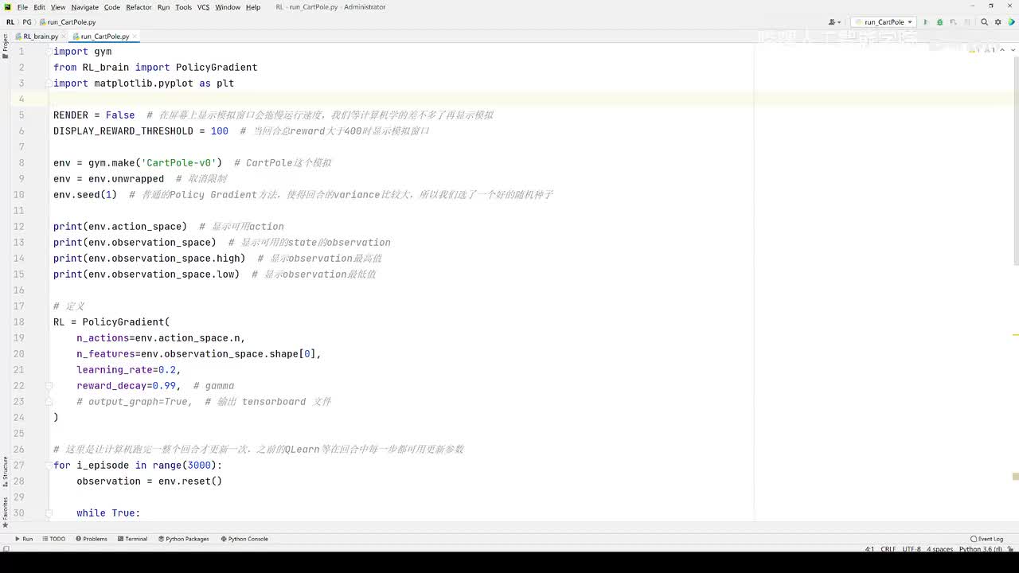Image resolution: width=1019 pixels, height=573 pixels.
Task: Open the 4 spaces indent selector
Action: tap(940, 549)
